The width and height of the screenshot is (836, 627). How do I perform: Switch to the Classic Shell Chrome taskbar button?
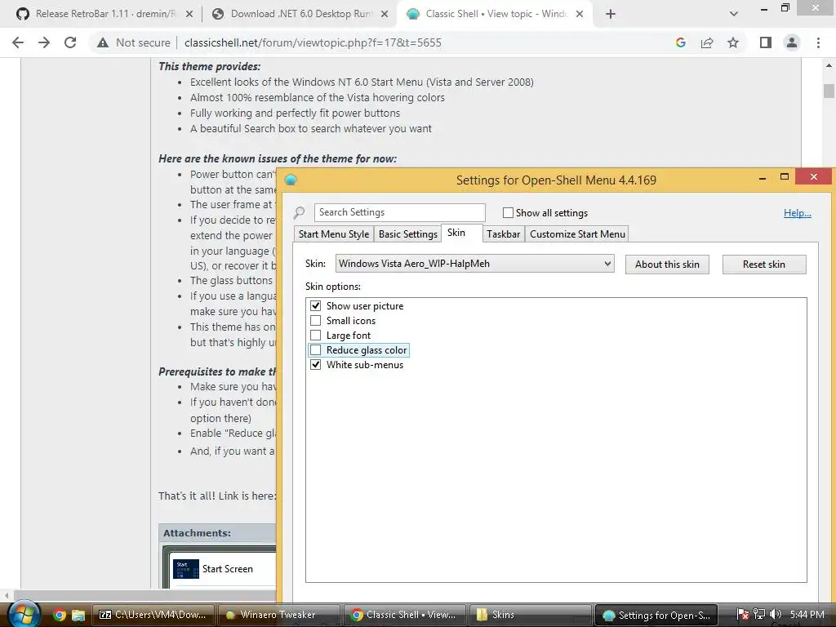coord(404,615)
